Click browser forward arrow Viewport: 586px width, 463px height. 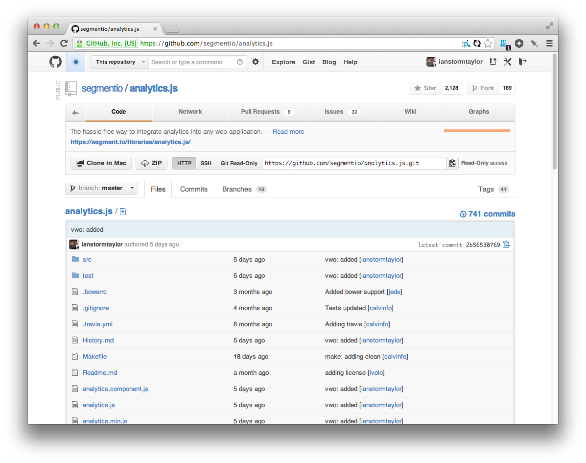pyautogui.click(x=50, y=44)
